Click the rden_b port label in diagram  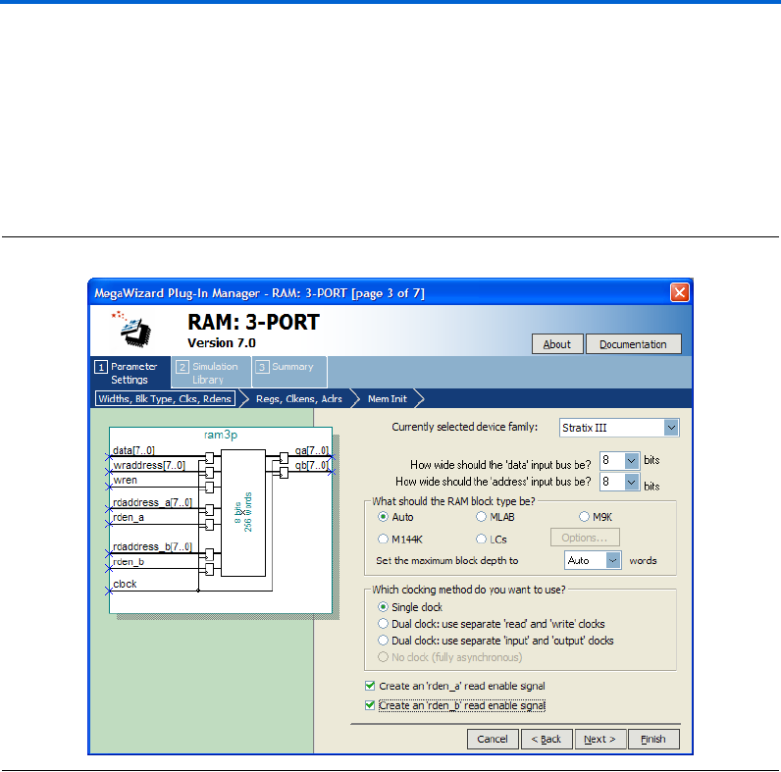[129, 562]
